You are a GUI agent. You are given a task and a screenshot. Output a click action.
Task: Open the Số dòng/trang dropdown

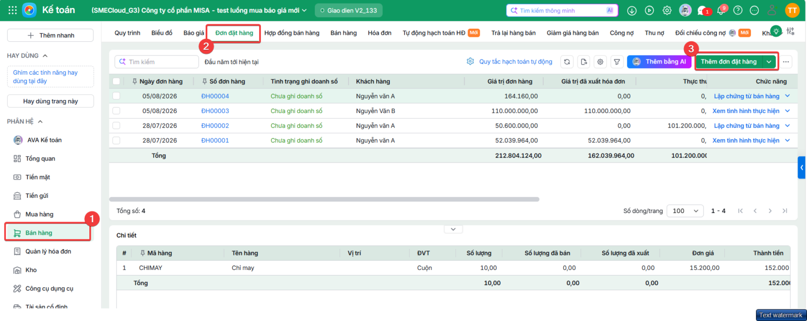(x=685, y=211)
